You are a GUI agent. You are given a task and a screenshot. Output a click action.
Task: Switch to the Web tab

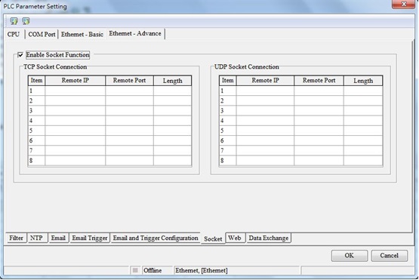coord(235,238)
